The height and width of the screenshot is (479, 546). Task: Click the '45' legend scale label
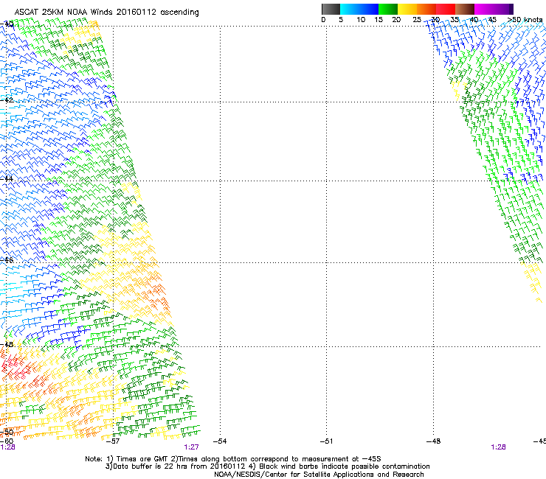click(x=492, y=20)
